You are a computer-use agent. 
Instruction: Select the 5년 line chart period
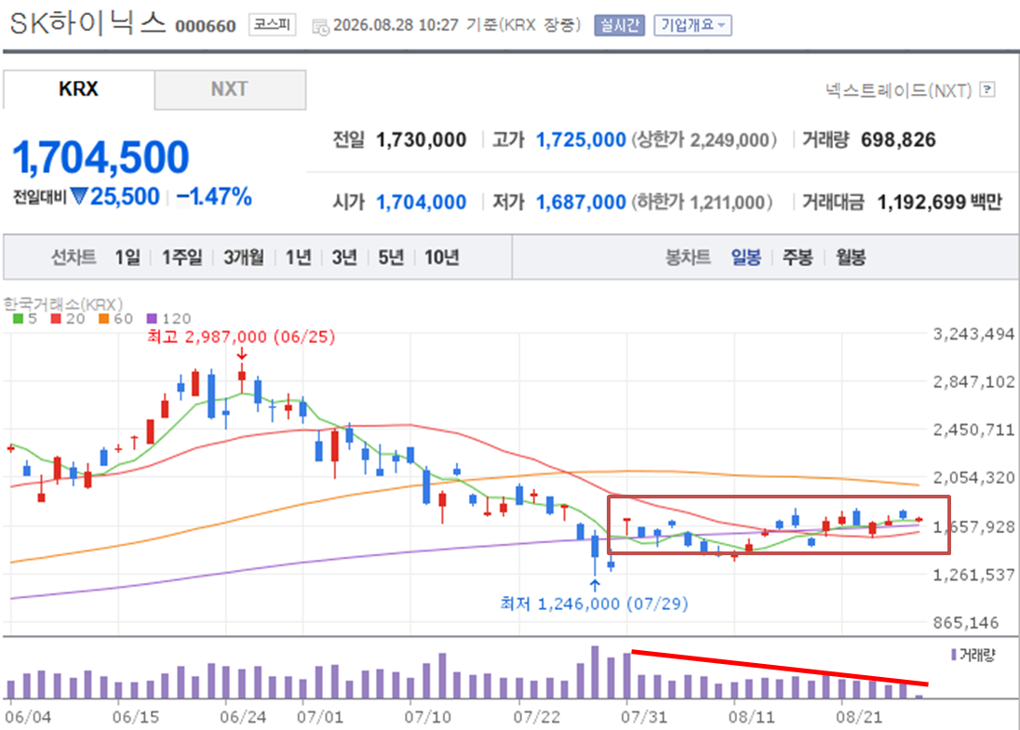click(391, 258)
